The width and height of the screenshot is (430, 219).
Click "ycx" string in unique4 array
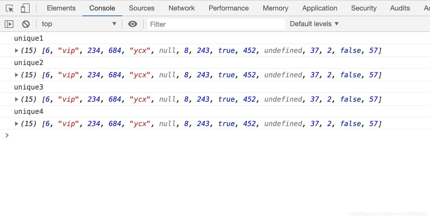point(140,124)
